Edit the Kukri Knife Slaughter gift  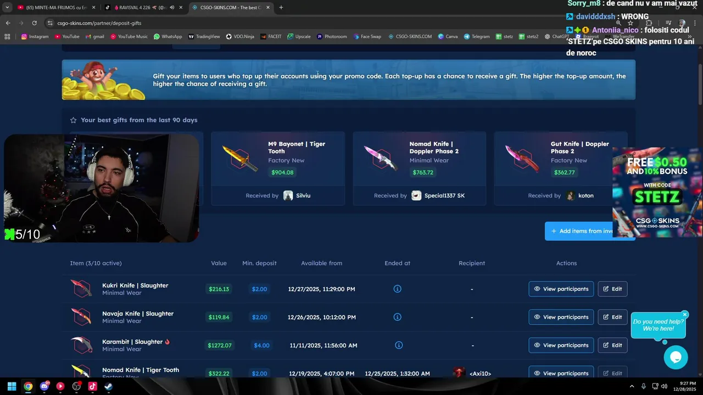pos(612,289)
